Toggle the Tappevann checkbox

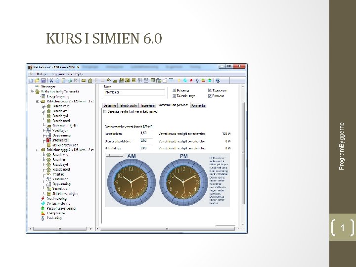pos(210,90)
